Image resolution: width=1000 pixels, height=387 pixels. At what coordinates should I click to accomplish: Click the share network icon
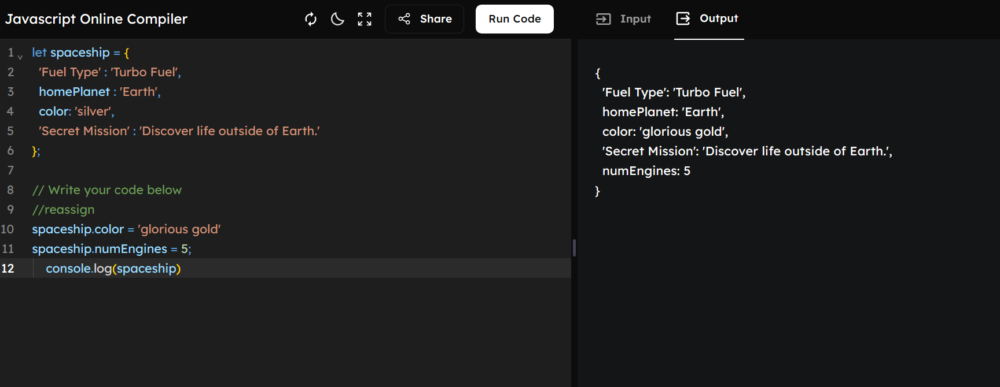tap(404, 19)
